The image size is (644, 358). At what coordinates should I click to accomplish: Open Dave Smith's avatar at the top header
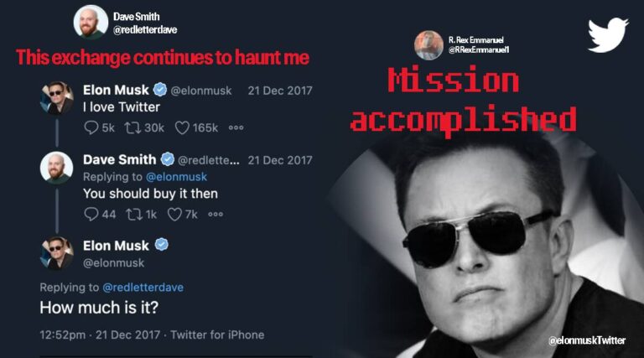tap(91, 22)
